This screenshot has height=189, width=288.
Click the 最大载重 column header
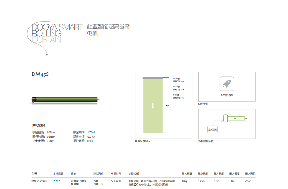[x=187, y=174]
